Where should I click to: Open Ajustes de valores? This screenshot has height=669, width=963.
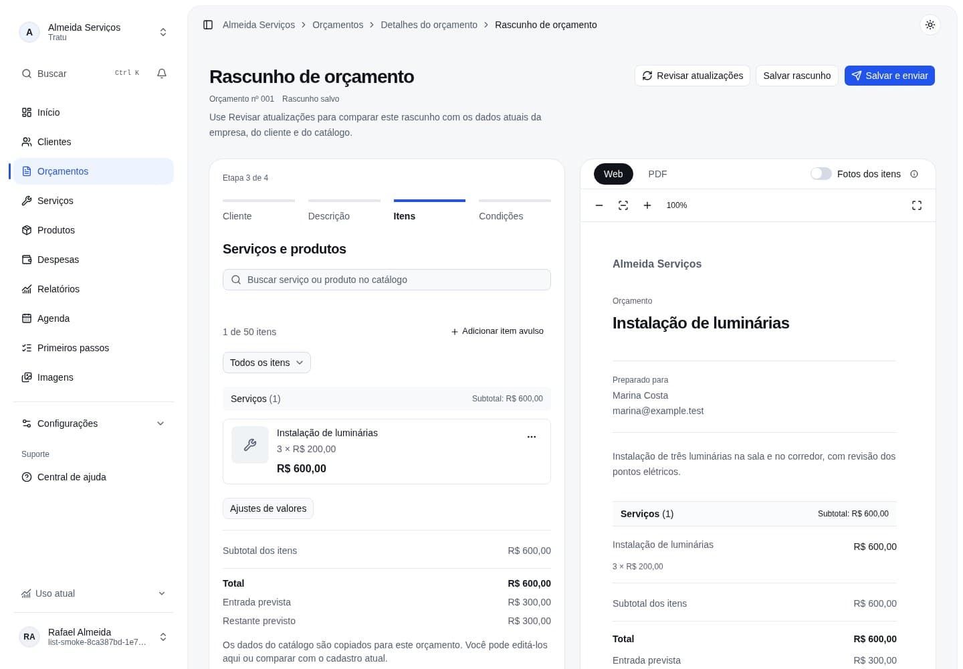tap(268, 508)
